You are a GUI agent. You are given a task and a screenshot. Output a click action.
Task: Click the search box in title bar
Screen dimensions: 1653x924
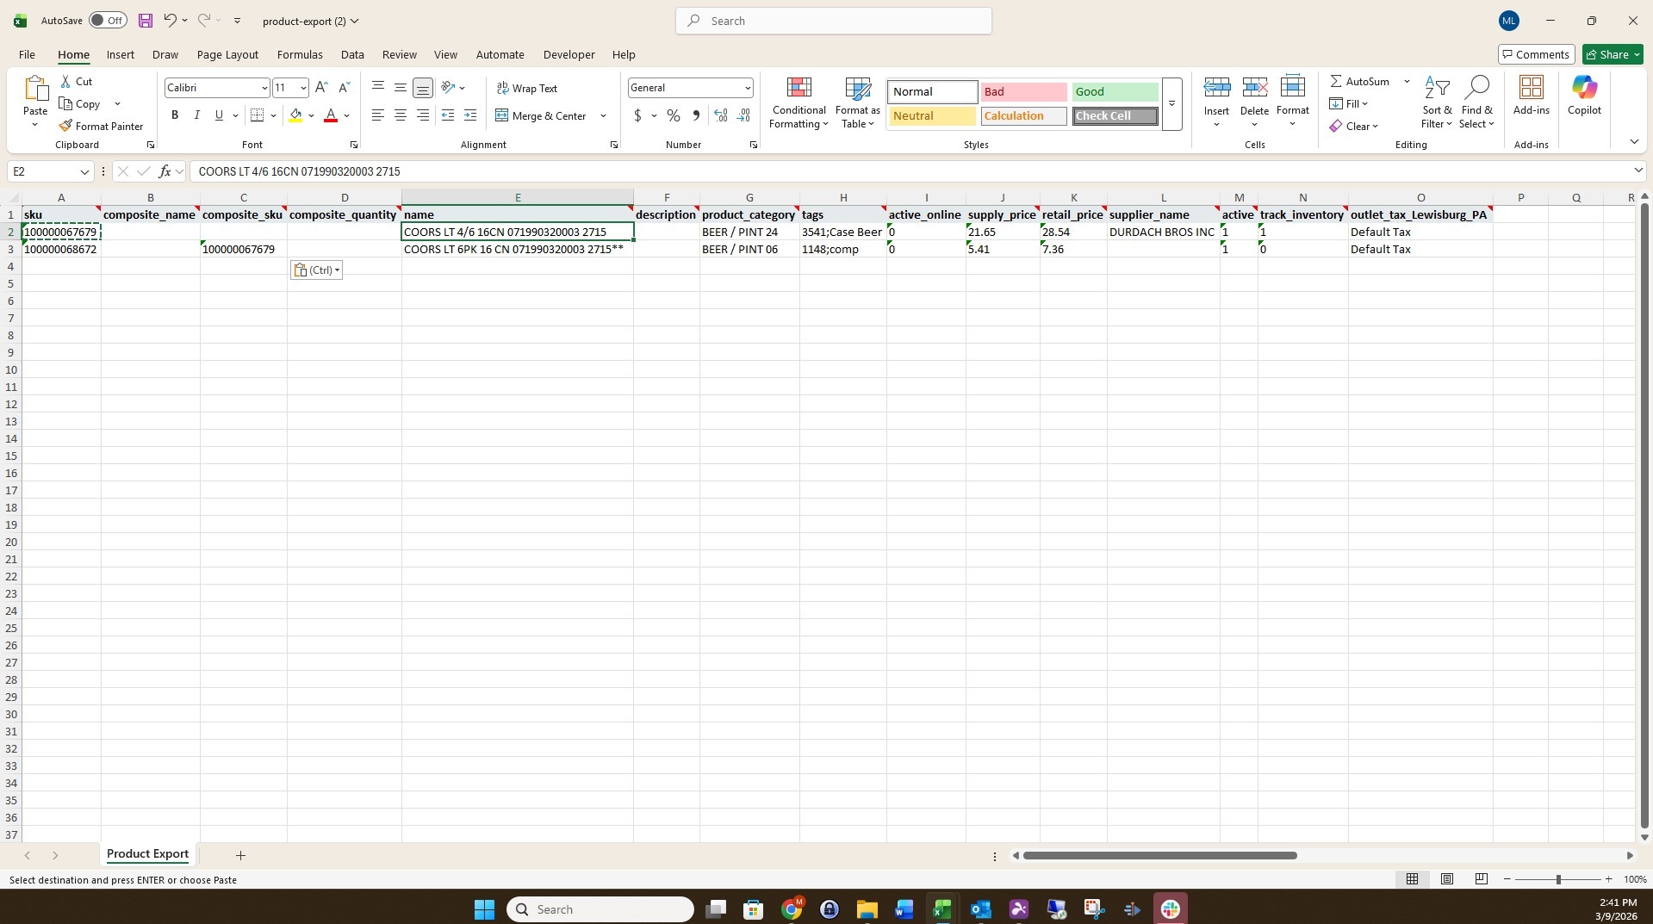tap(833, 21)
